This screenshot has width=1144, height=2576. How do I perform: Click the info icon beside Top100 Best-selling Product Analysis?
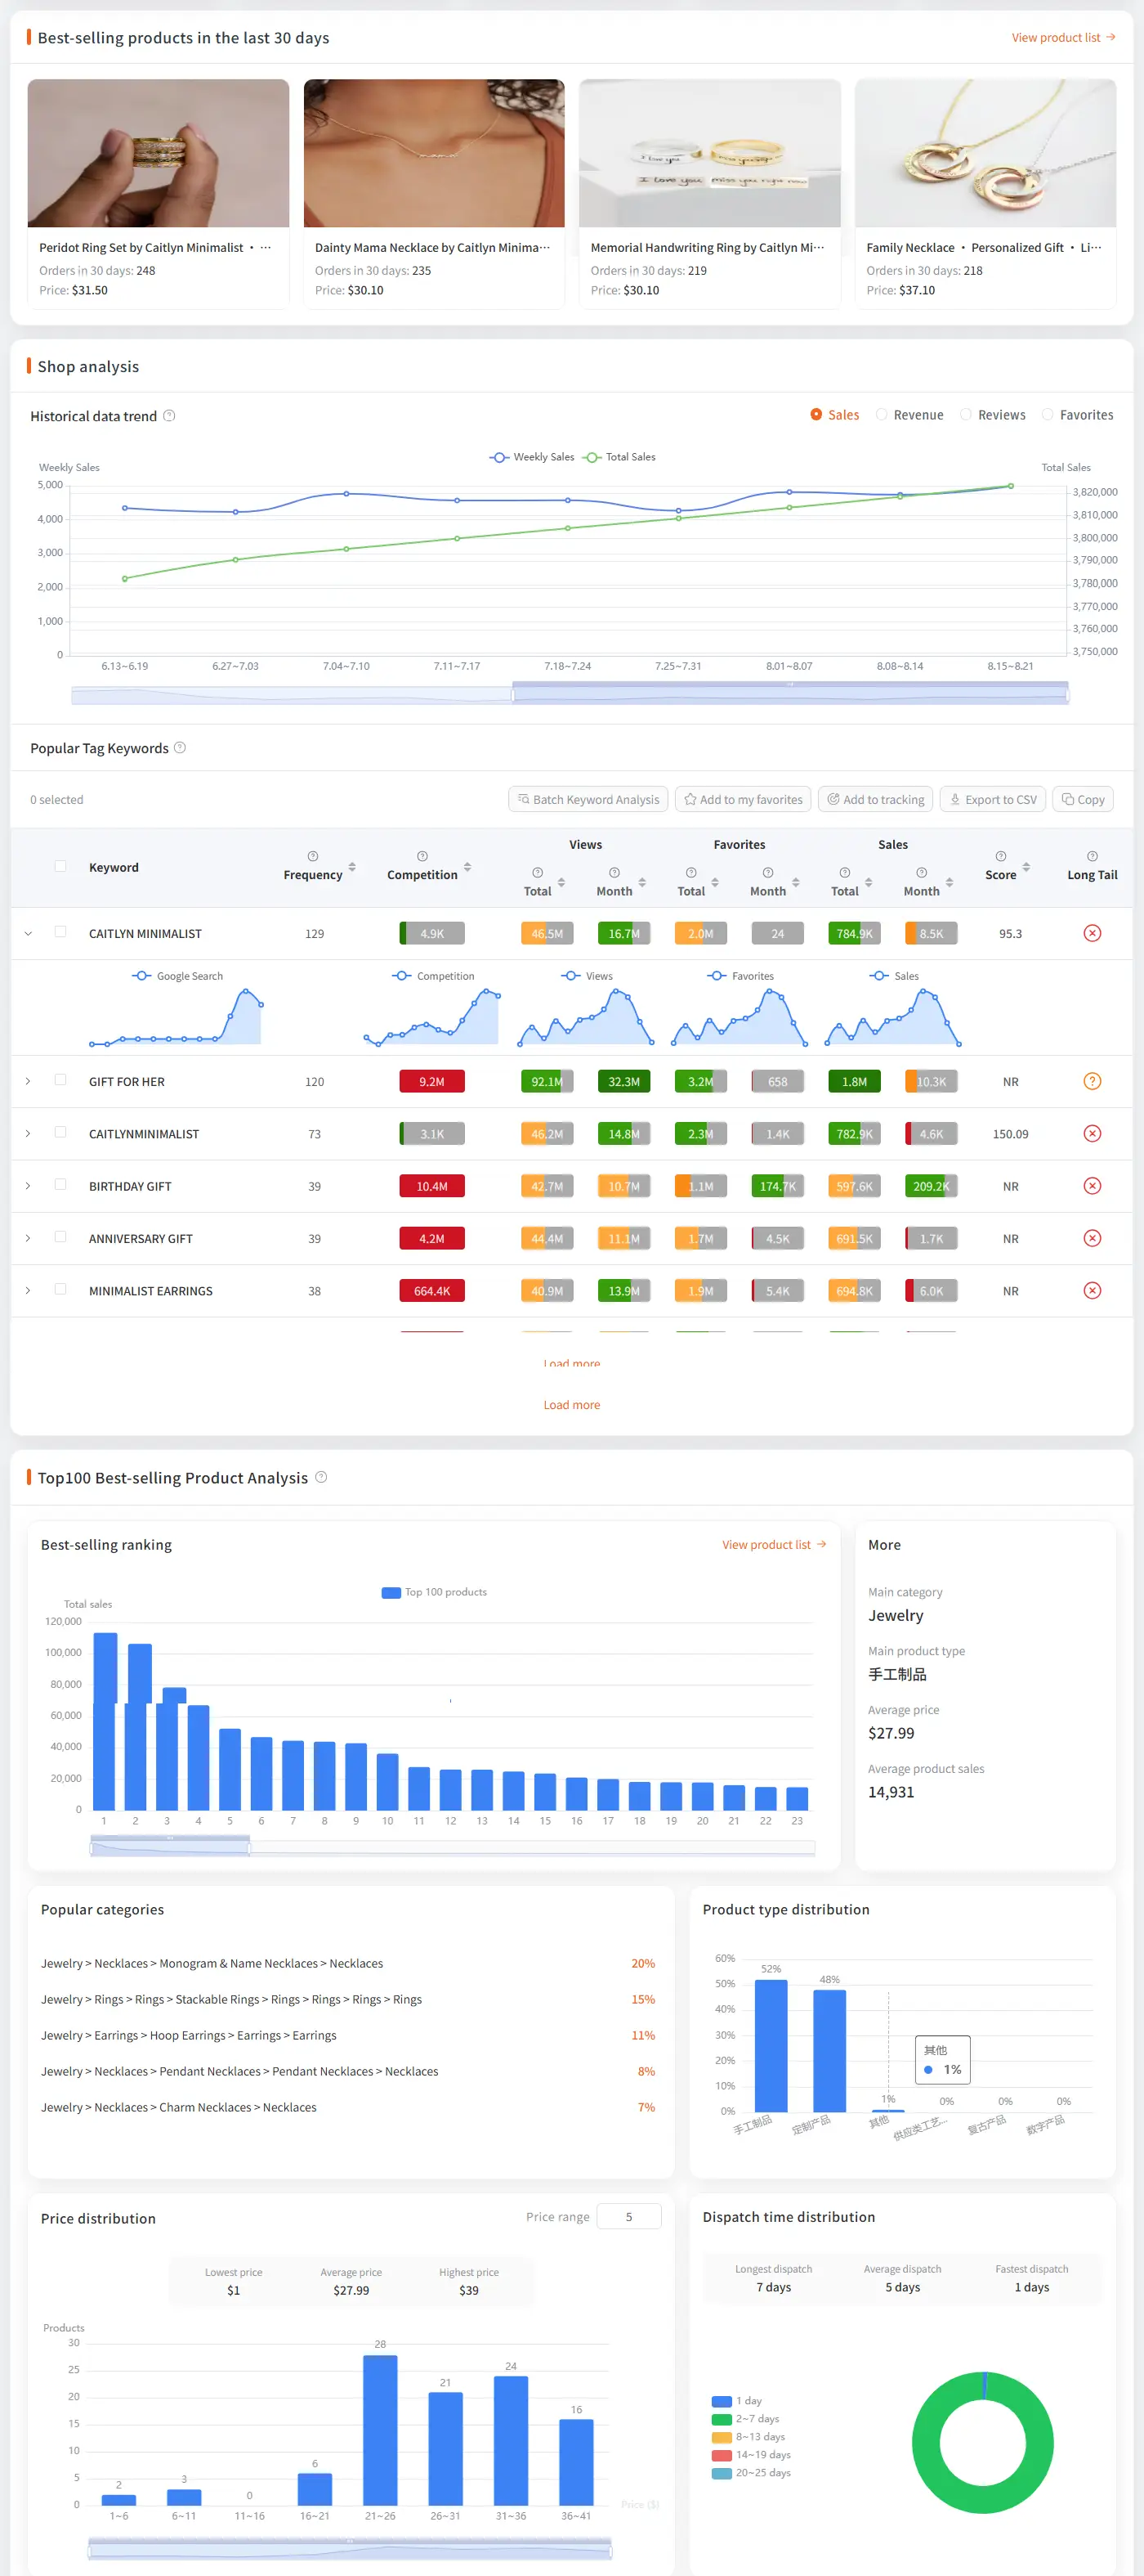coord(320,1477)
